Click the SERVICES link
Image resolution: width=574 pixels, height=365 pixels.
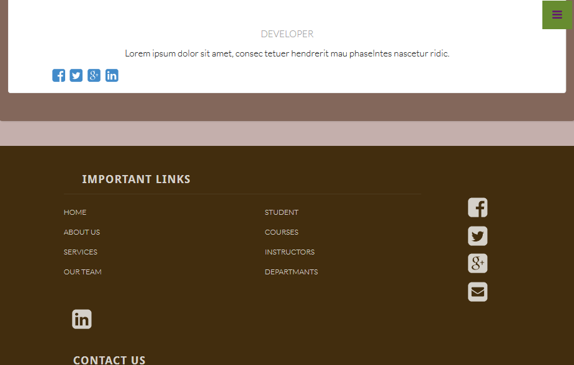pos(80,252)
